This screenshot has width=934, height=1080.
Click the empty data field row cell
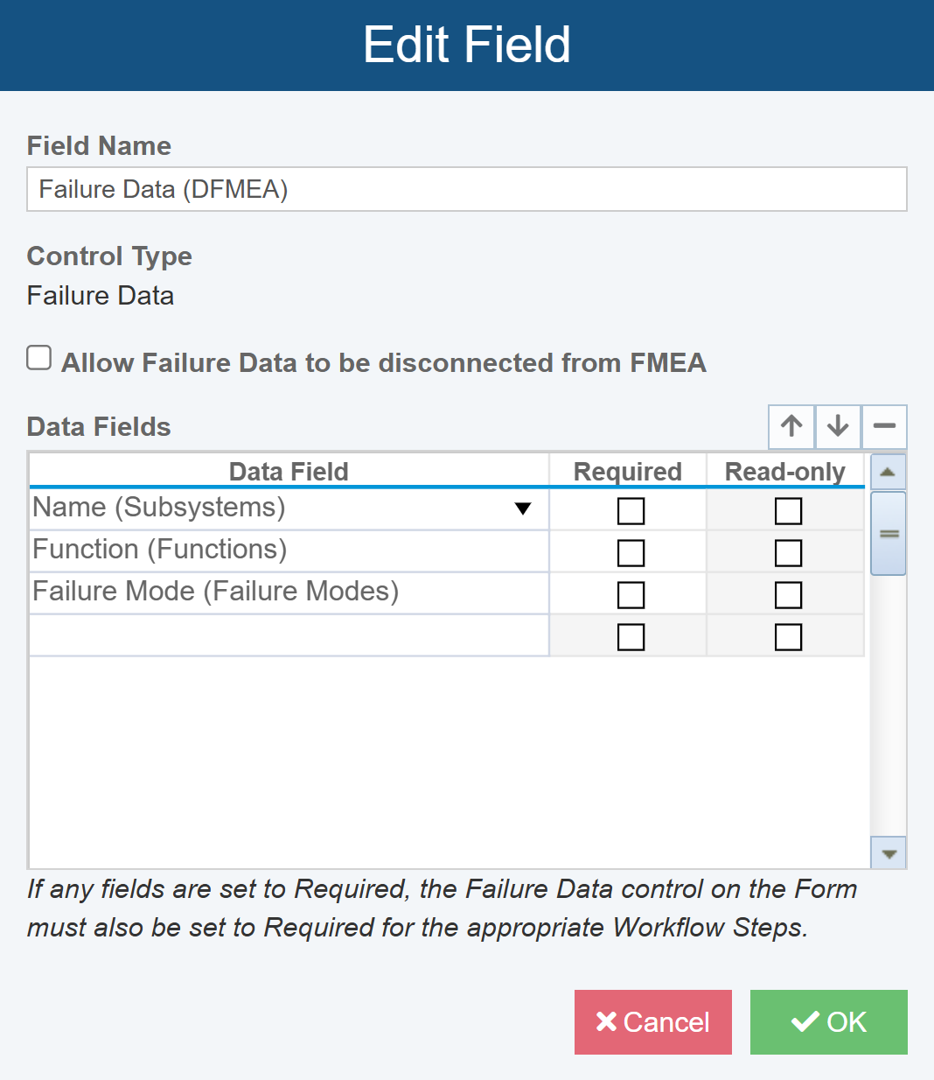coord(289,635)
